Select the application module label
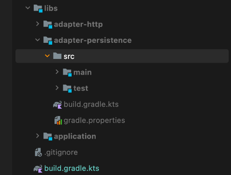Screen dimensions: 231x175 75,136
